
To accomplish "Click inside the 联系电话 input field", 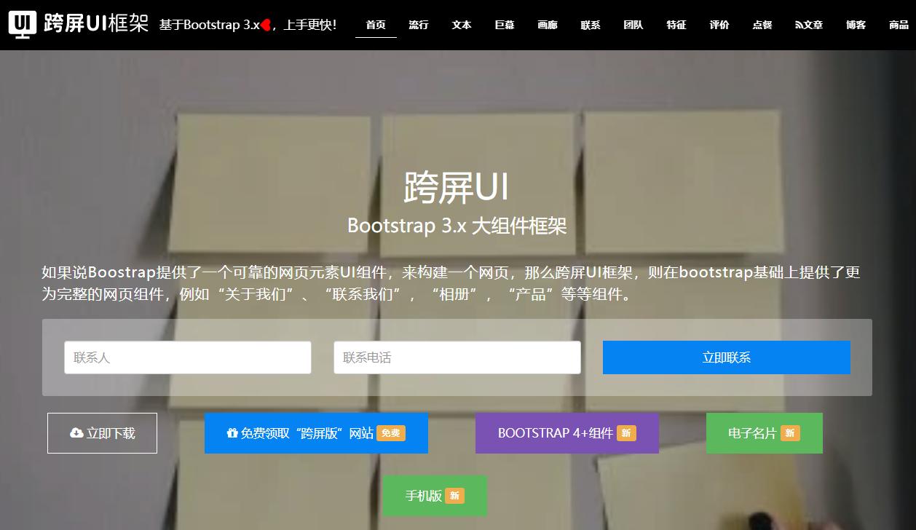I will click(457, 357).
